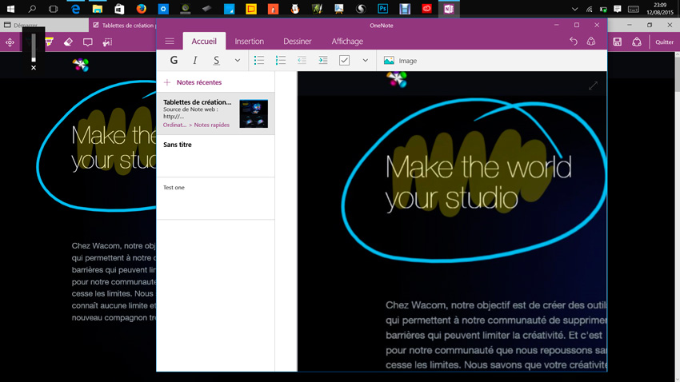This screenshot has width=680, height=382.
Task: Select the eraser tool in Edge web note
Action: 68,42
